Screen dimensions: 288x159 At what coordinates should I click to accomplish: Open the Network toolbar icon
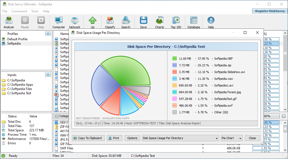tap(75, 22)
